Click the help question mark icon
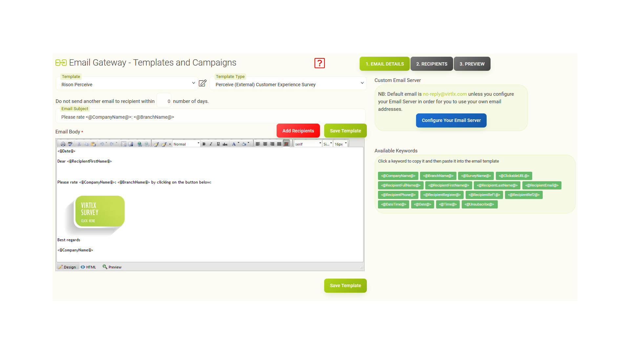Image resolution: width=630 pixels, height=354 pixels. click(319, 64)
